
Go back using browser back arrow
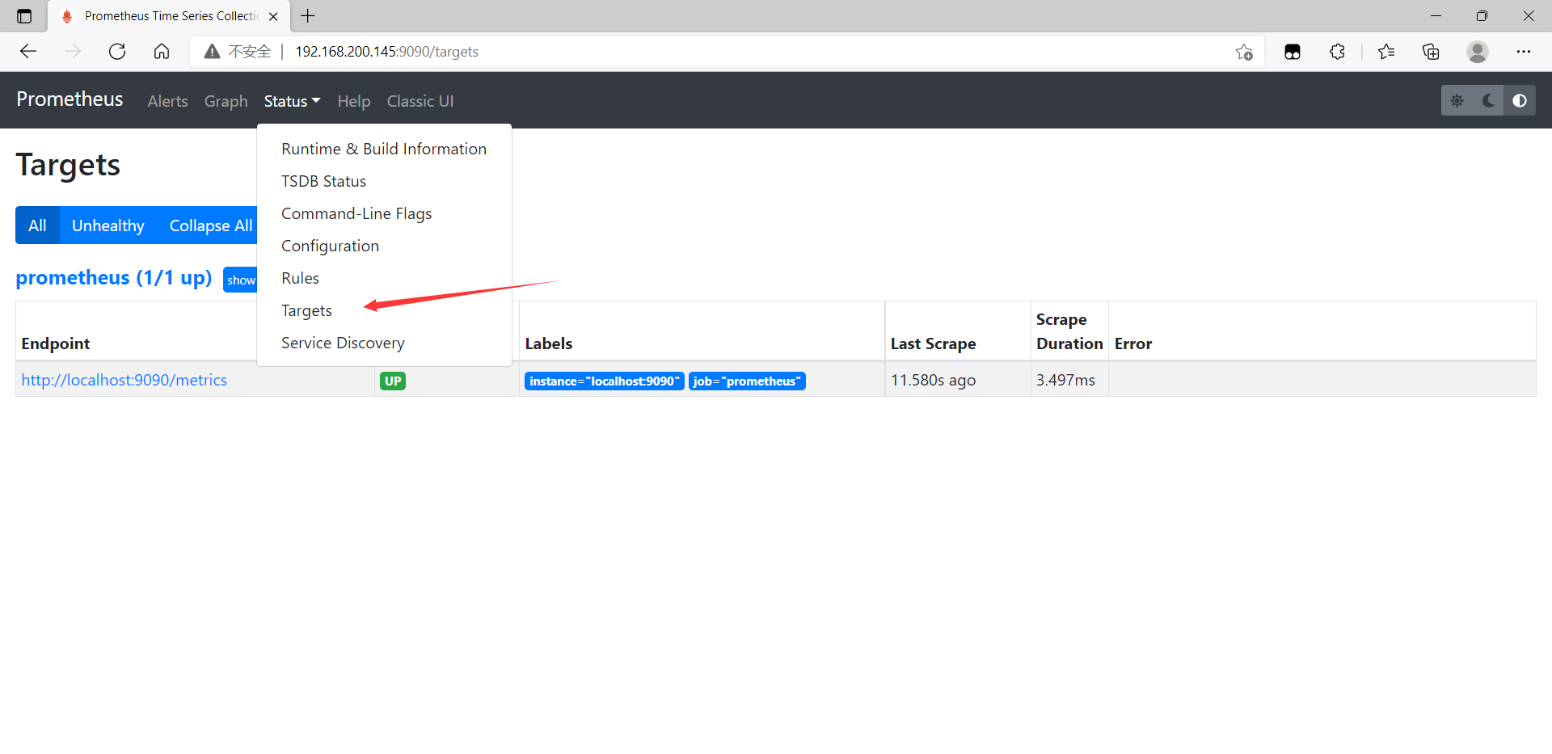[28, 52]
